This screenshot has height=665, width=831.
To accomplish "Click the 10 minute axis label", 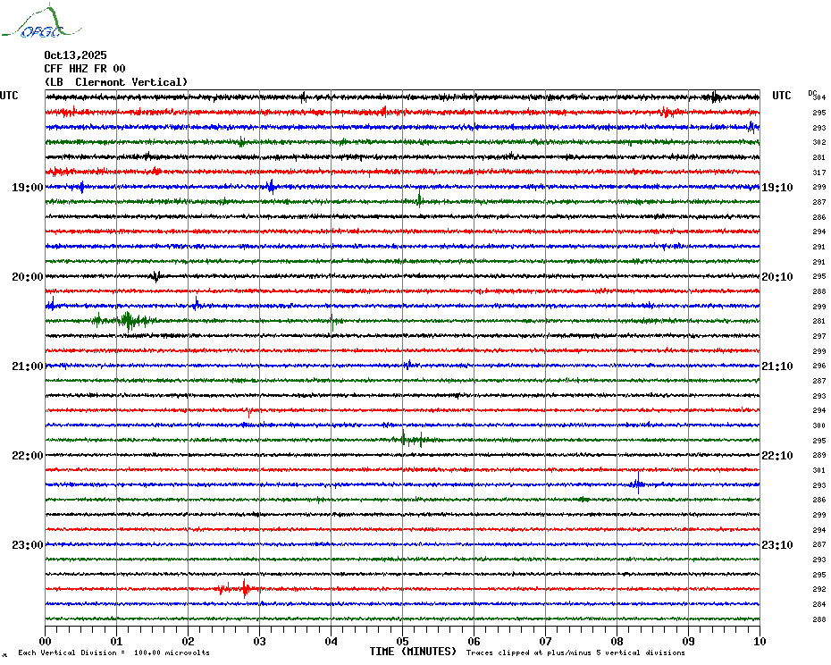I will (760, 641).
